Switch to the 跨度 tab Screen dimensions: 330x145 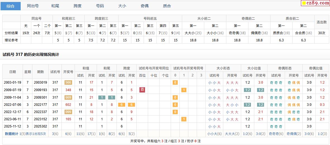point(77,6)
